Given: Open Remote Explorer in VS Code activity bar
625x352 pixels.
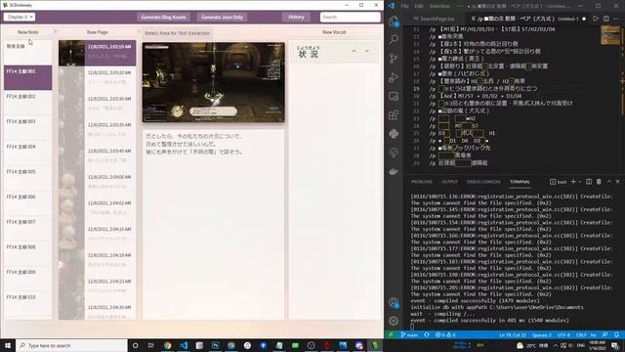Looking at the screenshot, I should click(394, 96).
